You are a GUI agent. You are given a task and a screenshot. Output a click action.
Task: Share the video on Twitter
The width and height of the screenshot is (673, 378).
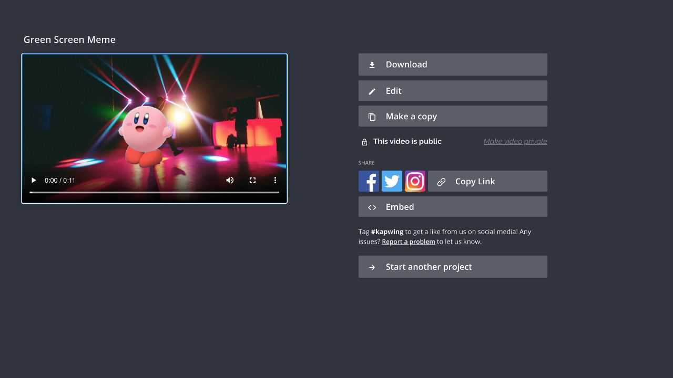pyautogui.click(x=392, y=181)
